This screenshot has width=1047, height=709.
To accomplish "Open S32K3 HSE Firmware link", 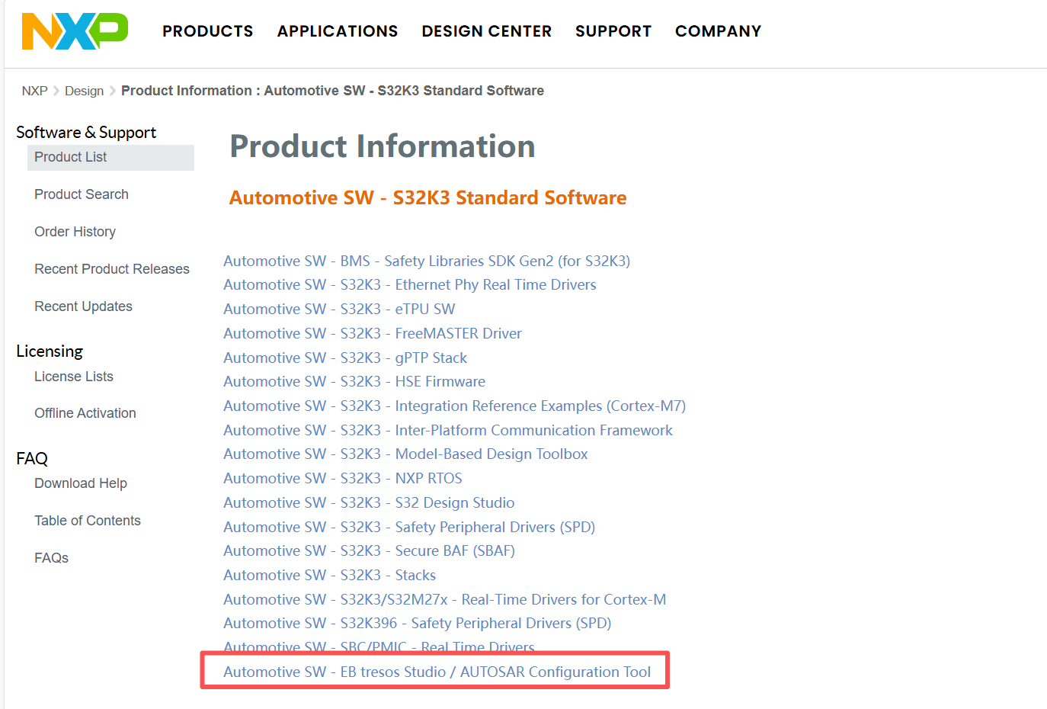I will (x=354, y=381).
